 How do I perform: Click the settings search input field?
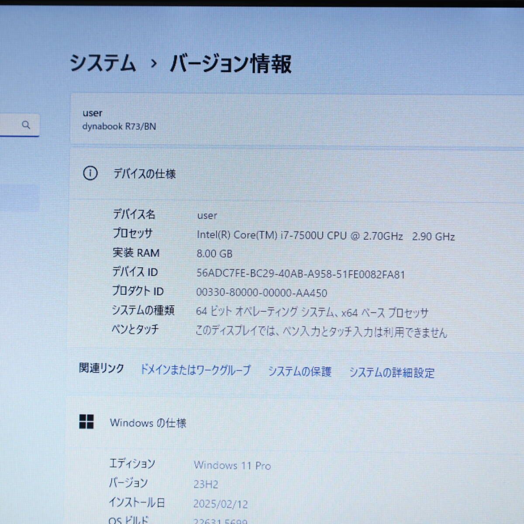pyautogui.click(x=20, y=125)
